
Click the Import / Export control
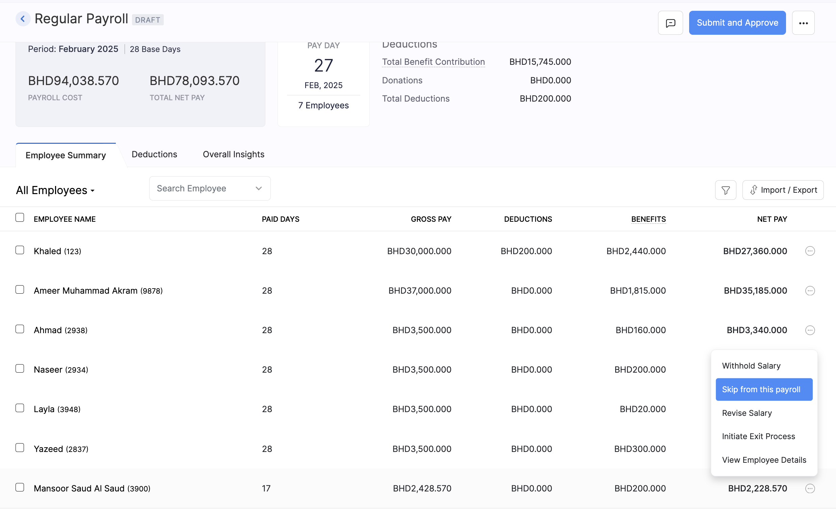783,190
